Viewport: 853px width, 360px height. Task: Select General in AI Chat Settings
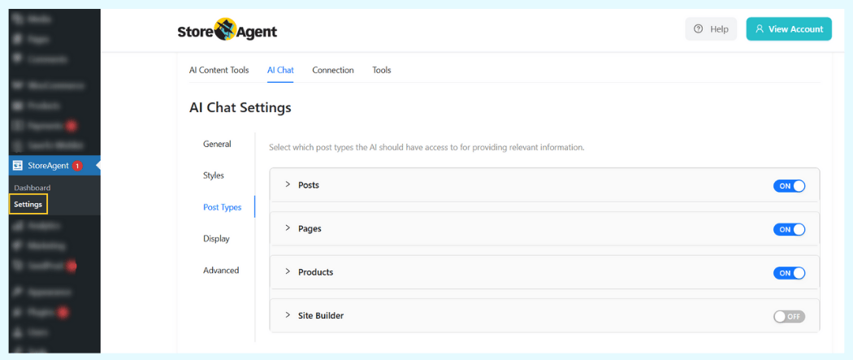tap(217, 144)
